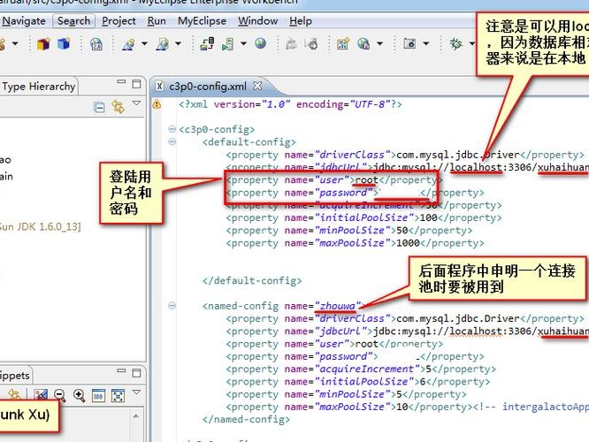Open dropdown arrow at toolbar left edge

pos(15,44)
